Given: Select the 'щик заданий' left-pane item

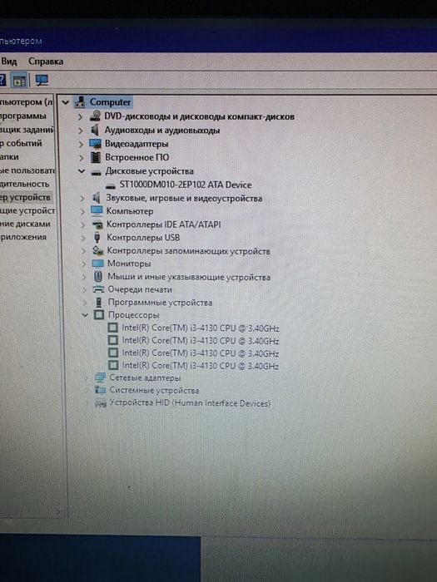Looking at the screenshot, I should tap(27, 130).
